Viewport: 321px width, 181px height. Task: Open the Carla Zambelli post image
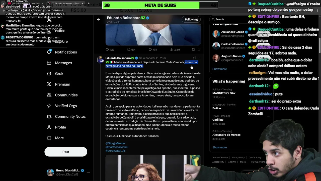[153, 168]
